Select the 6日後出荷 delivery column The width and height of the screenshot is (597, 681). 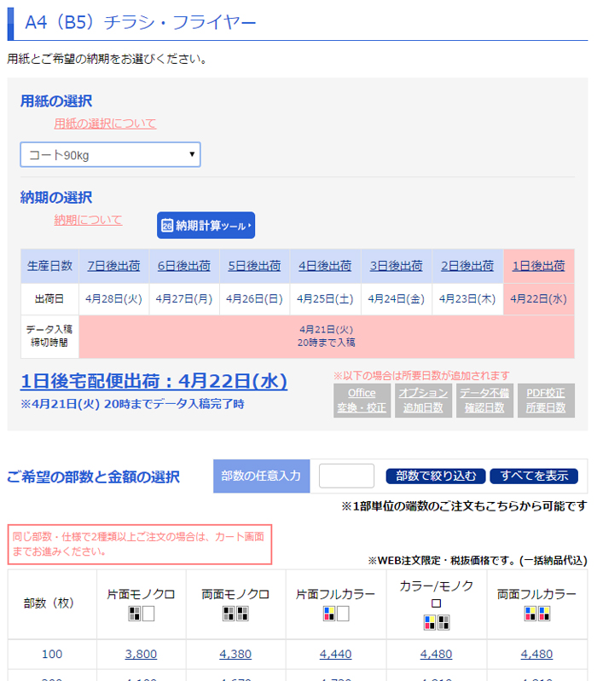coord(184,266)
